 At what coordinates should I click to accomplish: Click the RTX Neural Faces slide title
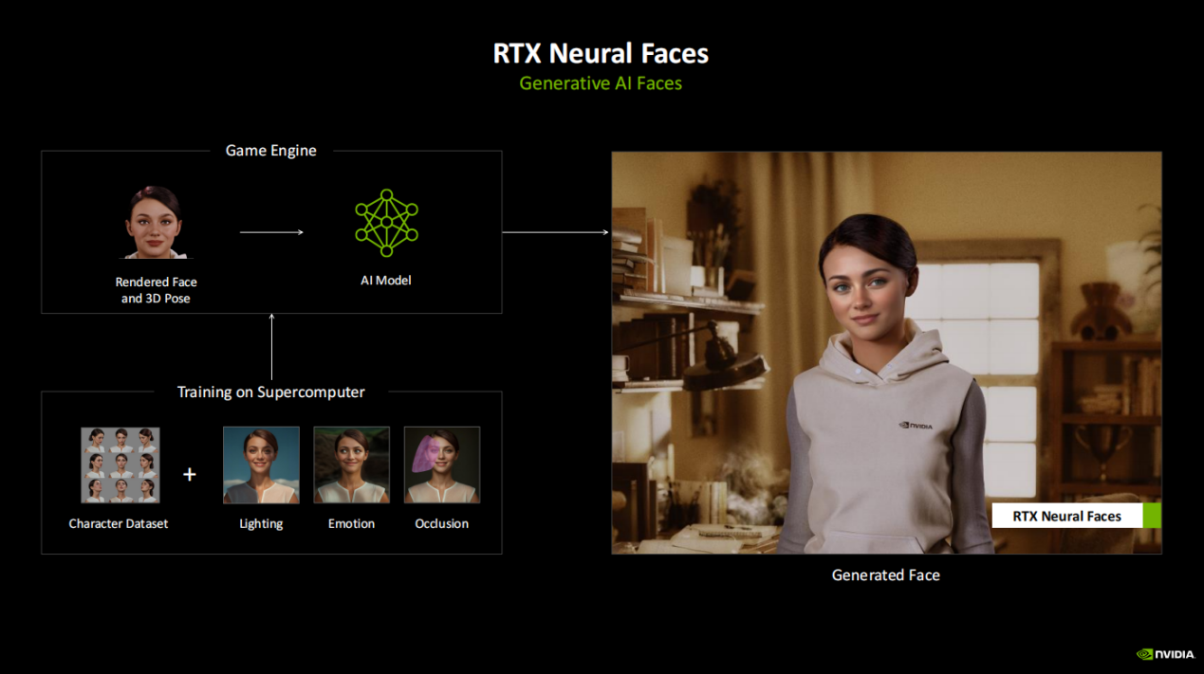coord(601,54)
